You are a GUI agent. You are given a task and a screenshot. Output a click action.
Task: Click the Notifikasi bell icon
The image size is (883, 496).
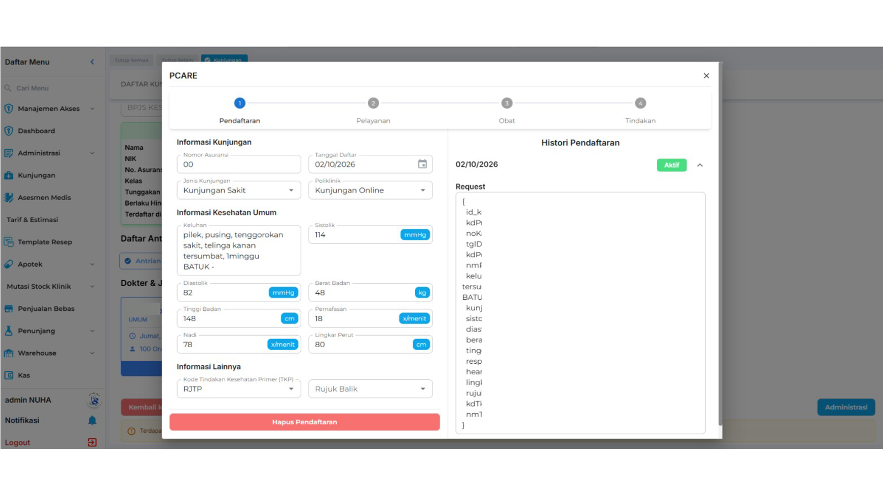[x=92, y=420]
